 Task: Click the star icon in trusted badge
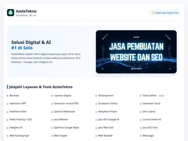click(153, 13)
